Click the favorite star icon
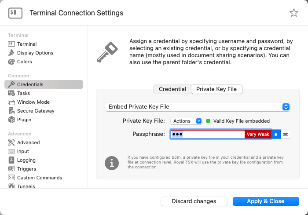The image size is (308, 215). click(294, 13)
